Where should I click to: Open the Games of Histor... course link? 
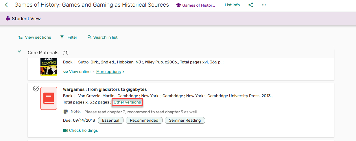198,5
